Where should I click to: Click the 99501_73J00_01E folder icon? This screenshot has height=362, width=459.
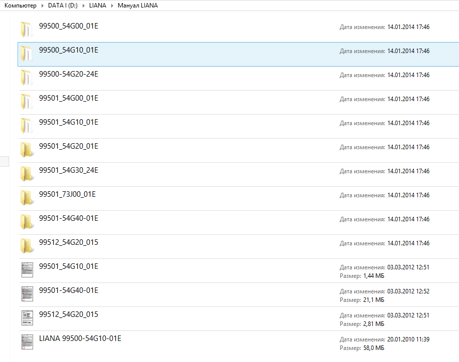tap(27, 198)
